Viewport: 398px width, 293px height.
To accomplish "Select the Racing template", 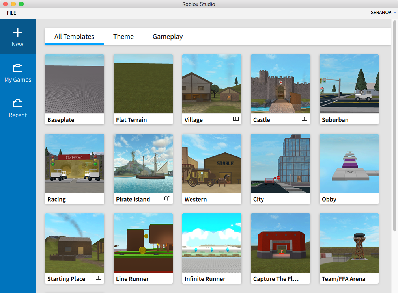I will coord(74,163).
